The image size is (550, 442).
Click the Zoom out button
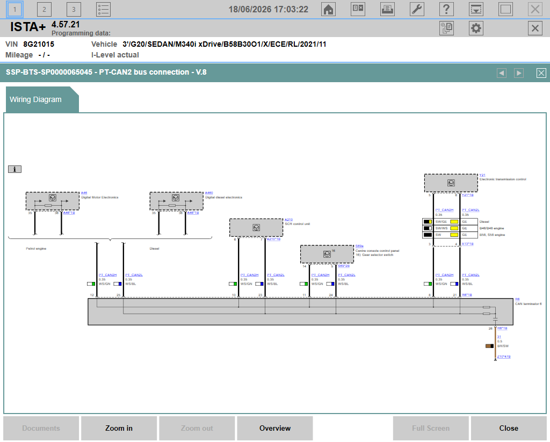[197, 428]
